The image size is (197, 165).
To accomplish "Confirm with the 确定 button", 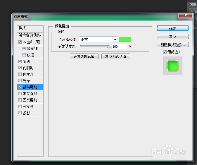I will [x=173, y=28].
